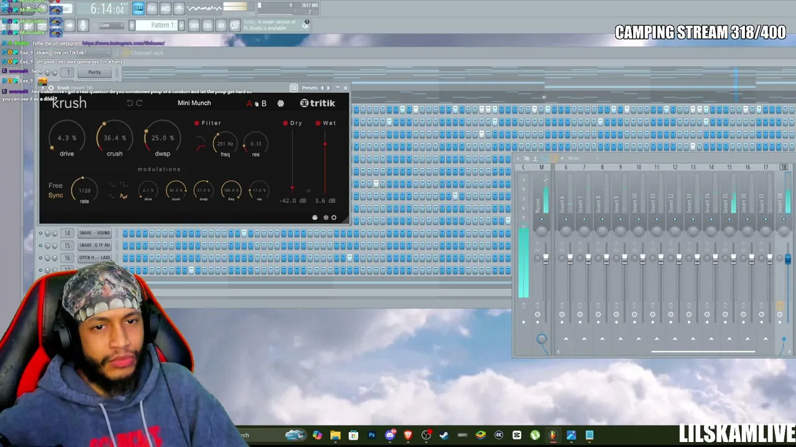796x447 pixels.
Task: Open Brave browser from the taskbar
Action: click(408, 435)
